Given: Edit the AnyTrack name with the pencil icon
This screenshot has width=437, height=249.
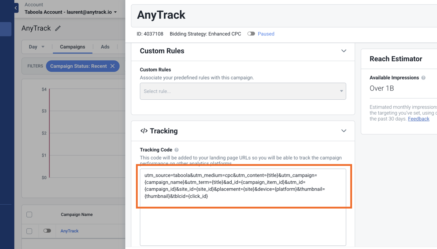Looking at the screenshot, I should click(x=58, y=28).
